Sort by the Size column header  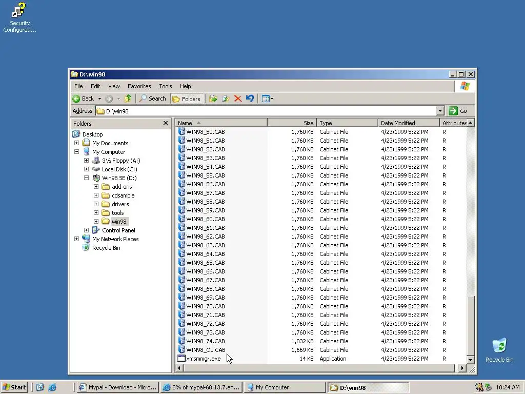click(x=292, y=123)
